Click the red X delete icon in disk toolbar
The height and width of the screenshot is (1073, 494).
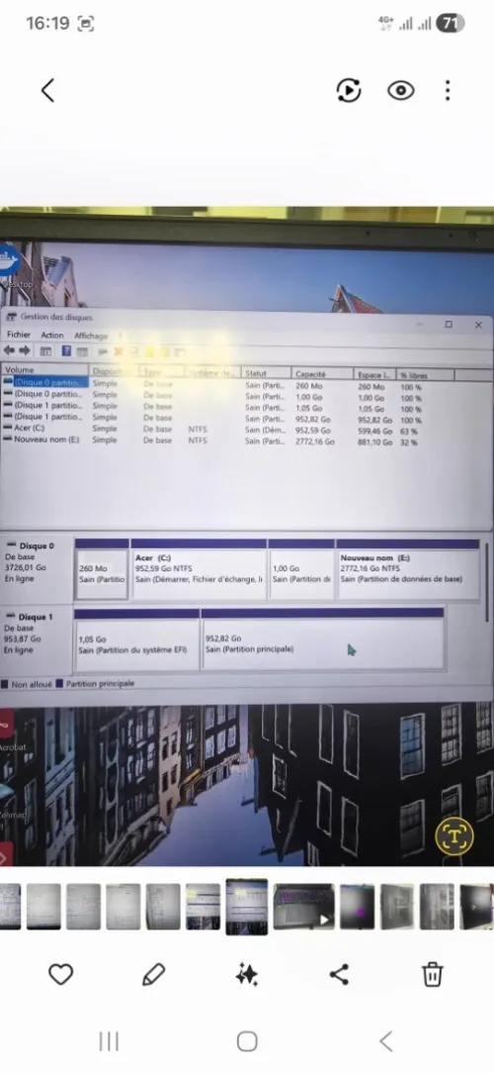click(119, 351)
